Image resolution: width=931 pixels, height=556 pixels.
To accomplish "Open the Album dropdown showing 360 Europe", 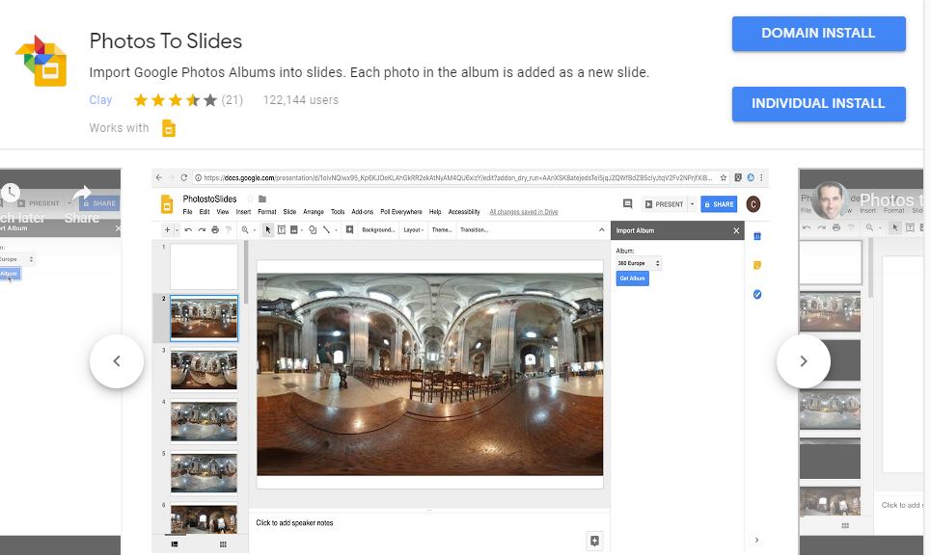I will [x=637, y=262].
